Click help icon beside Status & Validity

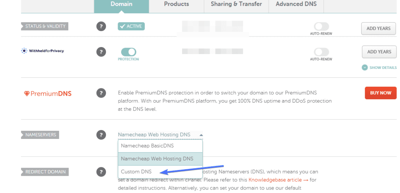tap(101, 27)
